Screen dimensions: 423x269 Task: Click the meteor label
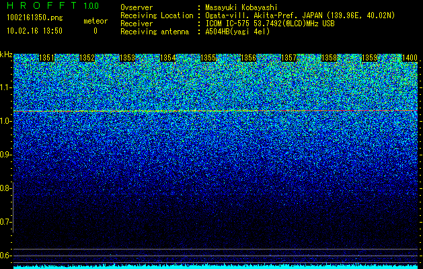pyautogui.click(x=95, y=21)
